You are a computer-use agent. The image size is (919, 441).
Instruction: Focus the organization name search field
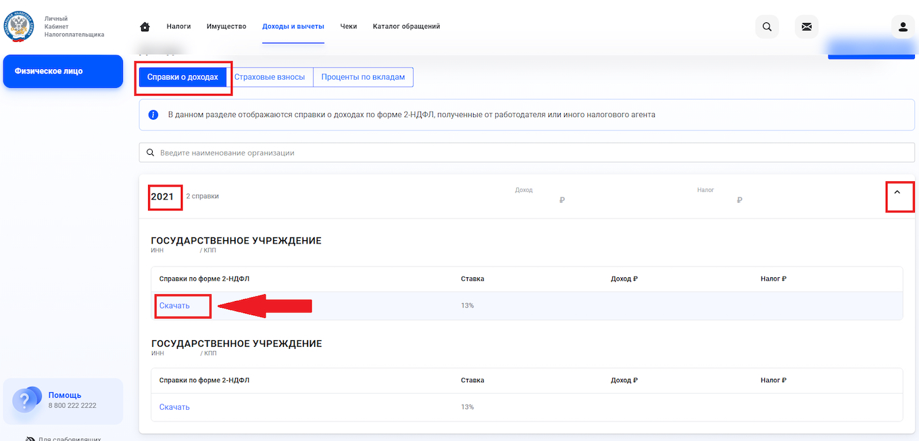pyautogui.click(x=527, y=153)
